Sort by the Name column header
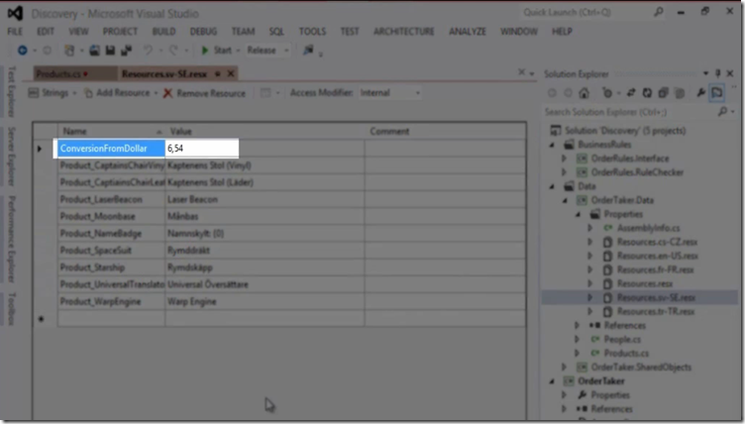The height and width of the screenshot is (424, 745). point(111,131)
